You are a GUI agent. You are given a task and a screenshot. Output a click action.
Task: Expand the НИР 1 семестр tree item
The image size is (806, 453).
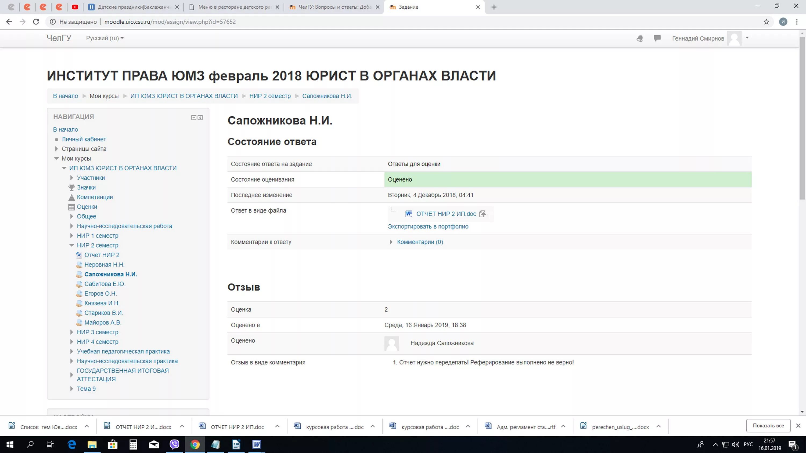[x=72, y=235]
